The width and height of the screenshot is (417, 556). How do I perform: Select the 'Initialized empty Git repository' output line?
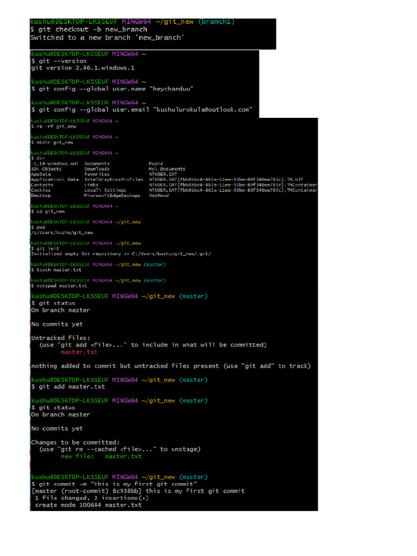pyautogui.click(x=121, y=254)
